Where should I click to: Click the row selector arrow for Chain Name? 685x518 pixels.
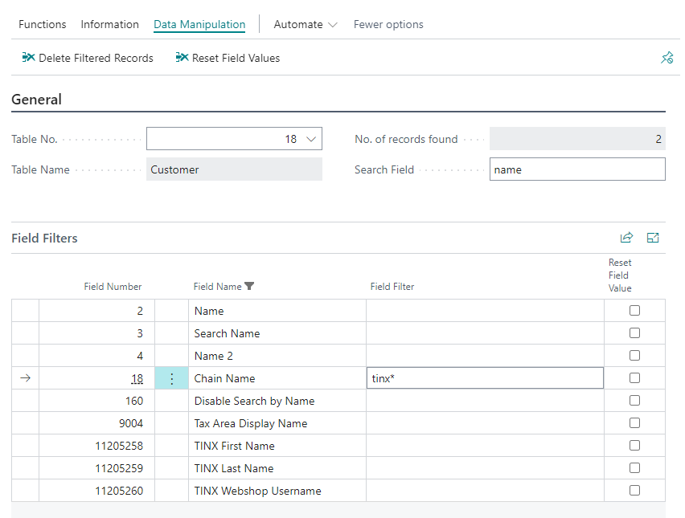click(25, 378)
